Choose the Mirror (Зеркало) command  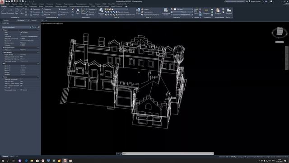[49, 12]
